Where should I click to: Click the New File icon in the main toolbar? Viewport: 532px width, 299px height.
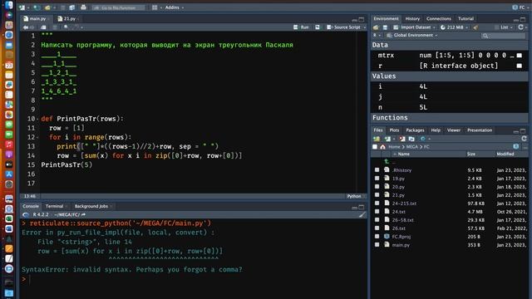tap(22, 7)
